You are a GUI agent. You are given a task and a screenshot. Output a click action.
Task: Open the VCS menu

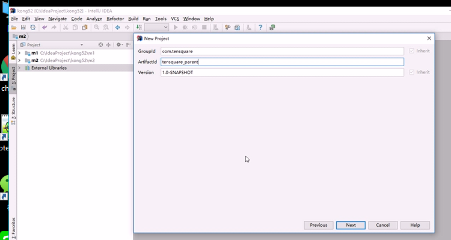(x=175, y=19)
